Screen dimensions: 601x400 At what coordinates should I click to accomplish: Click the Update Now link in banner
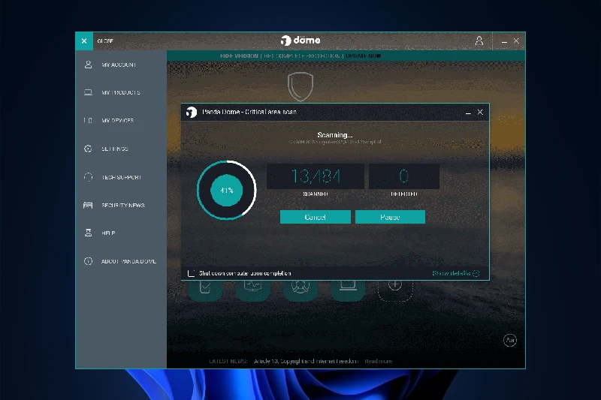(x=364, y=56)
